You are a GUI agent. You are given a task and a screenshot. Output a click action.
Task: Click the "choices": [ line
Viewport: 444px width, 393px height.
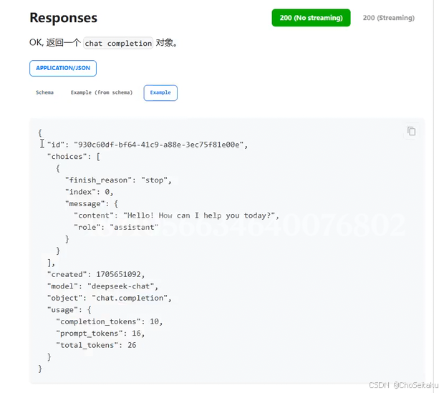coord(74,157)
